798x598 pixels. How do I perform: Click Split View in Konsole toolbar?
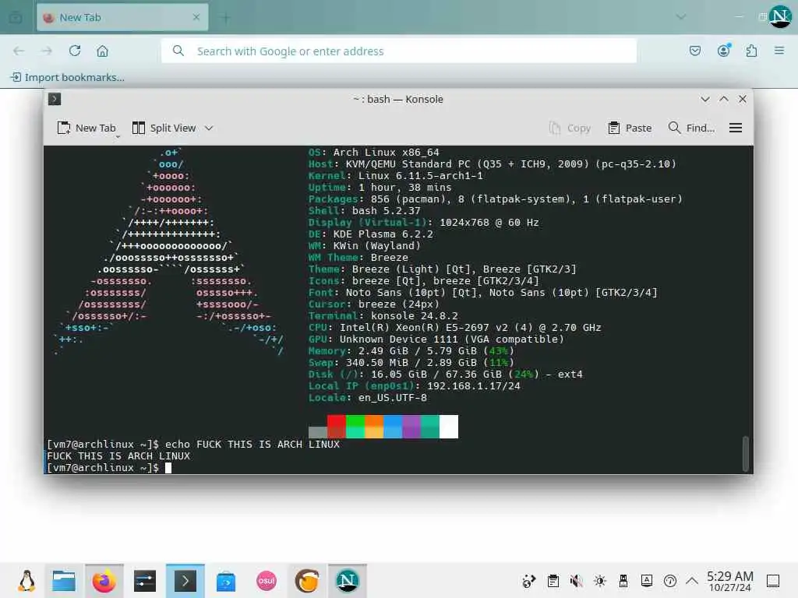[x=164, y=128]
